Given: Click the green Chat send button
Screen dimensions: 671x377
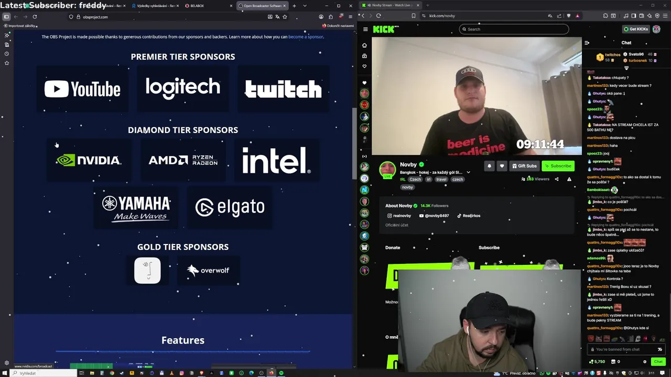Looking at the screenshot, I should [x=658, y=362].
